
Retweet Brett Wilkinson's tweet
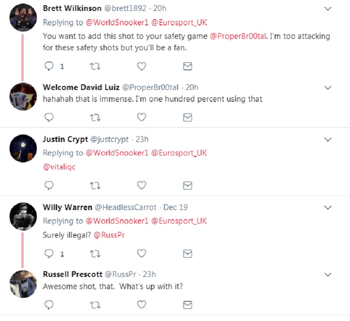(95, 66)
